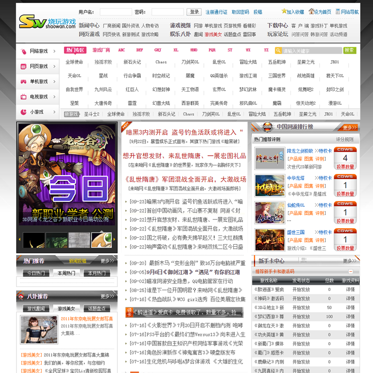This screenshot has height=373, width=373.
Task: Select the 热门专区 tab
Action: [75, 50]
